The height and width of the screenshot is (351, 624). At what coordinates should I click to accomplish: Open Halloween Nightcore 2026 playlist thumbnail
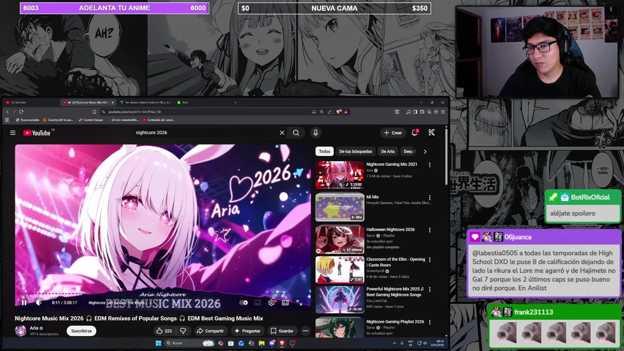340,240
